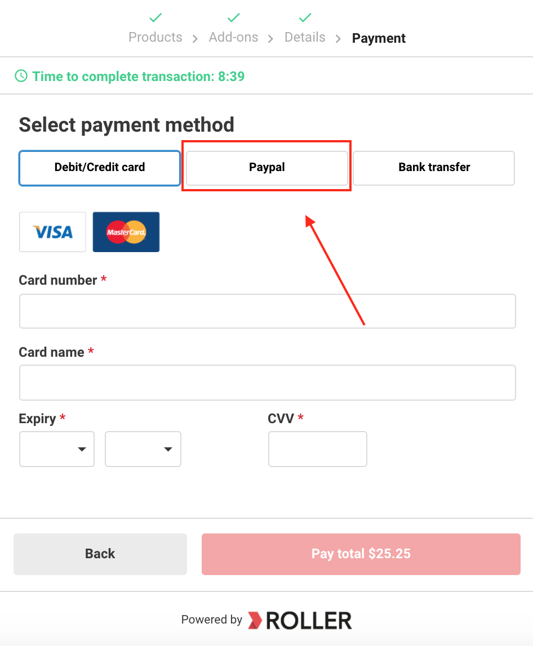
Task: Click the ROLLER logo in footer
Action: pos(300,620)
